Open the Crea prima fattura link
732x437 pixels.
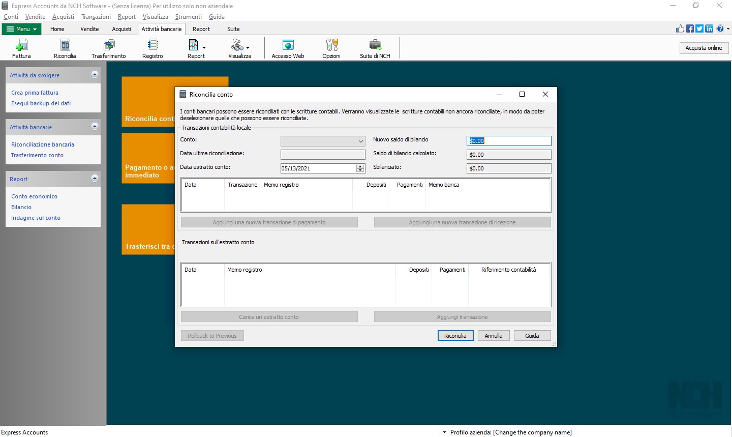pyautogui.click(x=35, y=93)
